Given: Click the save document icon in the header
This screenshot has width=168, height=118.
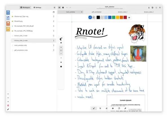Looking at the screenshot, I should tap(152, 8).
